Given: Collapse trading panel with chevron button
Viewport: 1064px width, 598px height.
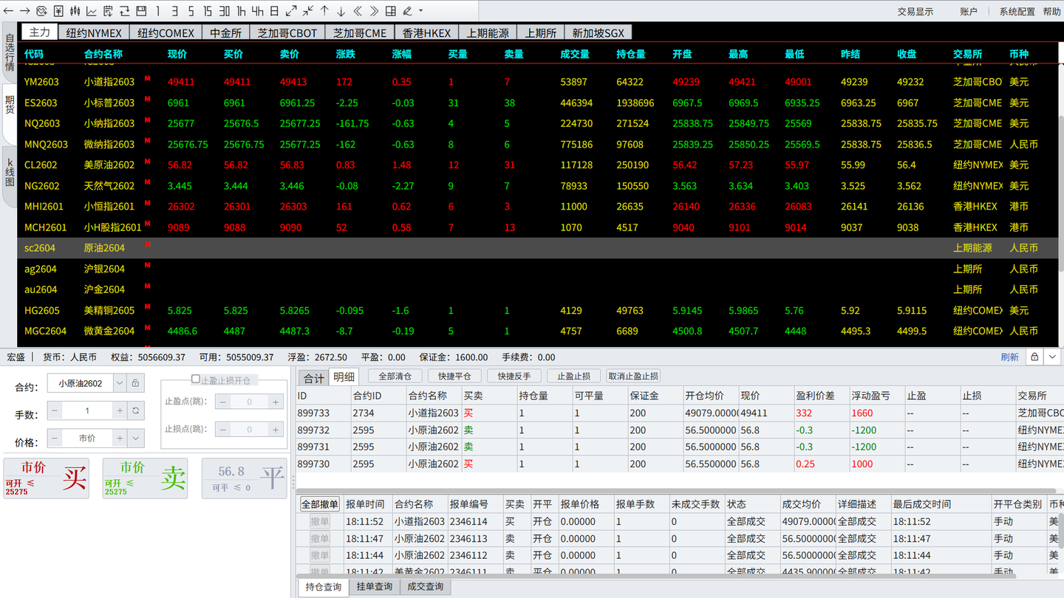Looking at the screenshot, I should tap(1053, 357).
